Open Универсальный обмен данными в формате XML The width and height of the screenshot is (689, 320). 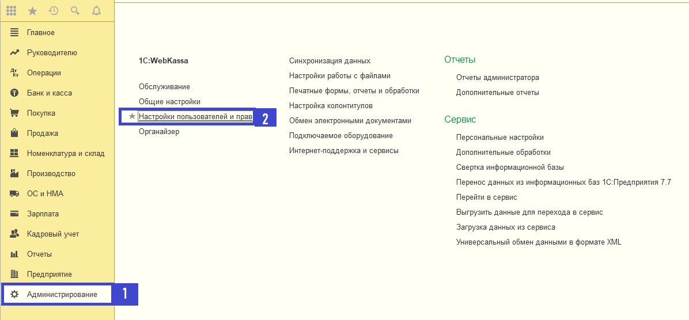(539, 242)
